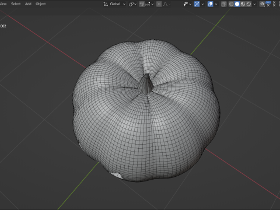Open the Object menu
Image resolution: width=280 pixels, height=210 pixels.
point(41,4)
